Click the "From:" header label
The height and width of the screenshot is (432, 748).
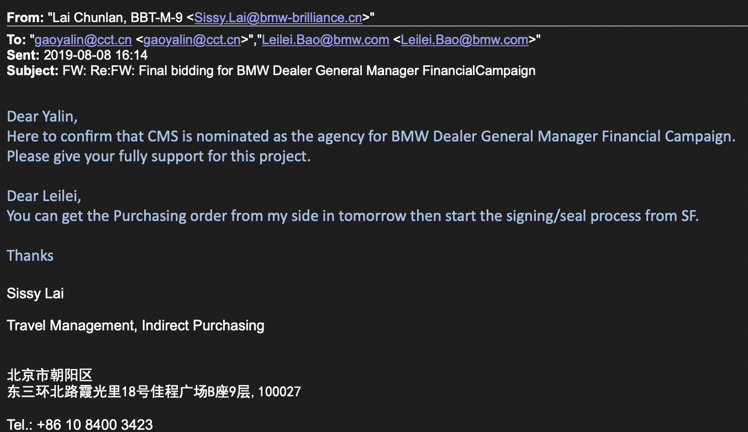pyautogui.click(x=25, y=17)
